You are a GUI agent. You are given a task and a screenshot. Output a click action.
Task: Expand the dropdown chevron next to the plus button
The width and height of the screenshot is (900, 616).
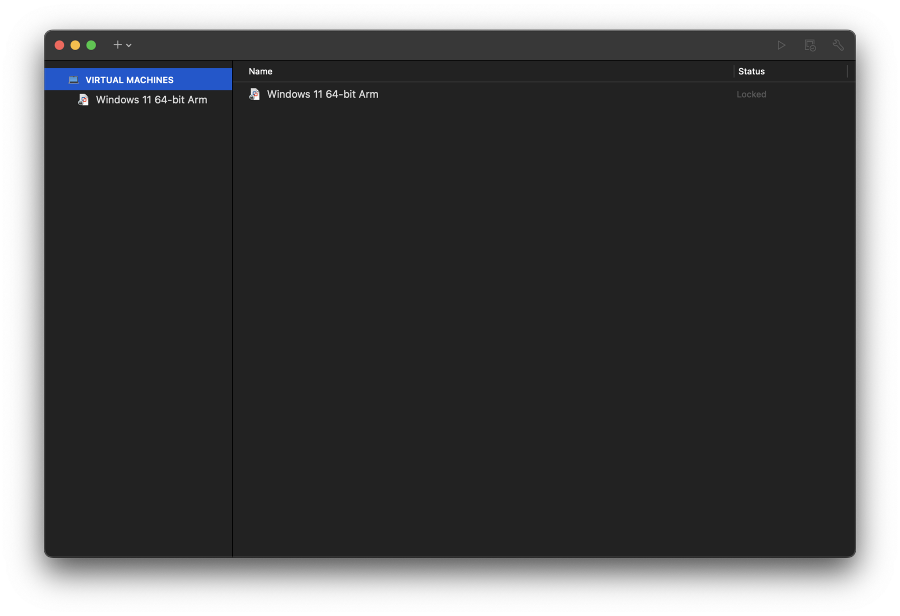tap(129, 45)
